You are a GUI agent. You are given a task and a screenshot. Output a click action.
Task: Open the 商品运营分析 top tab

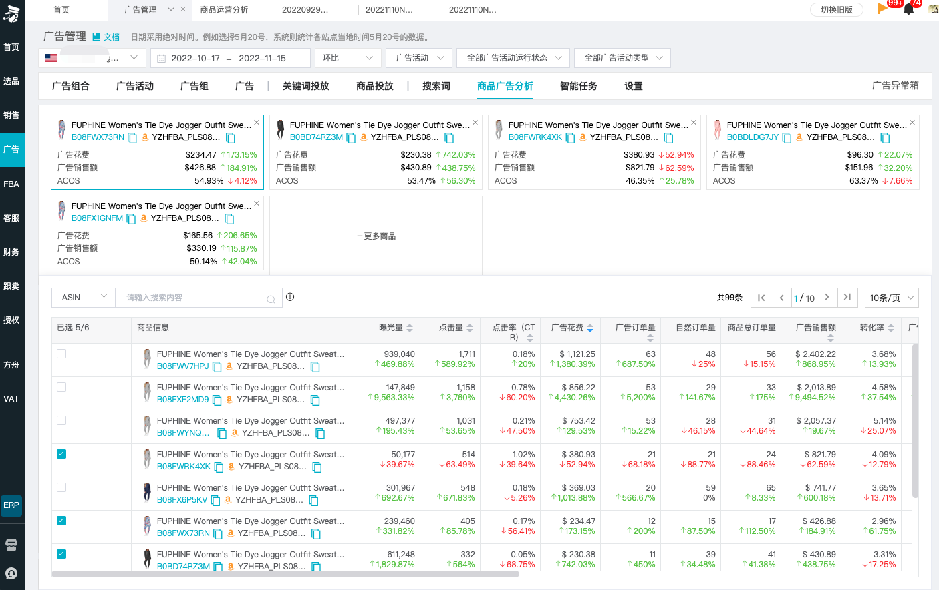(225, 9)
